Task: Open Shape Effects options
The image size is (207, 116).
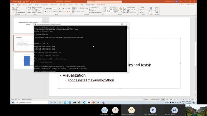Action: 132,12
